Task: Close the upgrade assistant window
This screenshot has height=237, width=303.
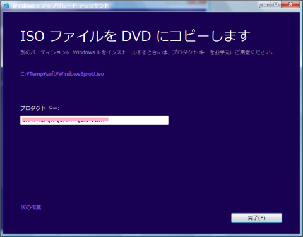Action: pos(290,4)
